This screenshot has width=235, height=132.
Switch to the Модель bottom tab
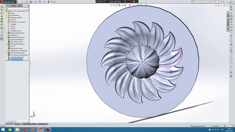(x=18, y=124)
